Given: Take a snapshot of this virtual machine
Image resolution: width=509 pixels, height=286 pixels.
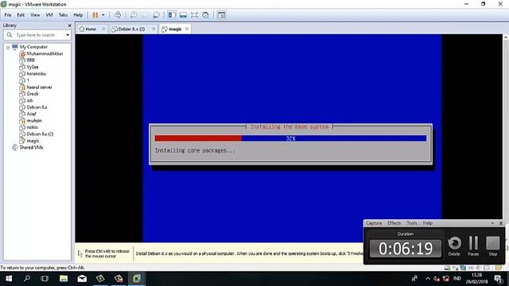Looking at the screenshot, I should click(x=134, y=15).
